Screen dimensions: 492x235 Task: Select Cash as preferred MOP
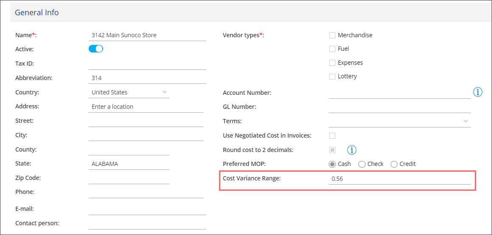coord(332,164)
